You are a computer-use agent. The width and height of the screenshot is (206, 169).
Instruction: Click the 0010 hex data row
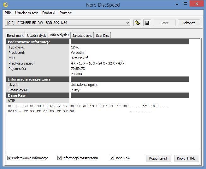79,111
